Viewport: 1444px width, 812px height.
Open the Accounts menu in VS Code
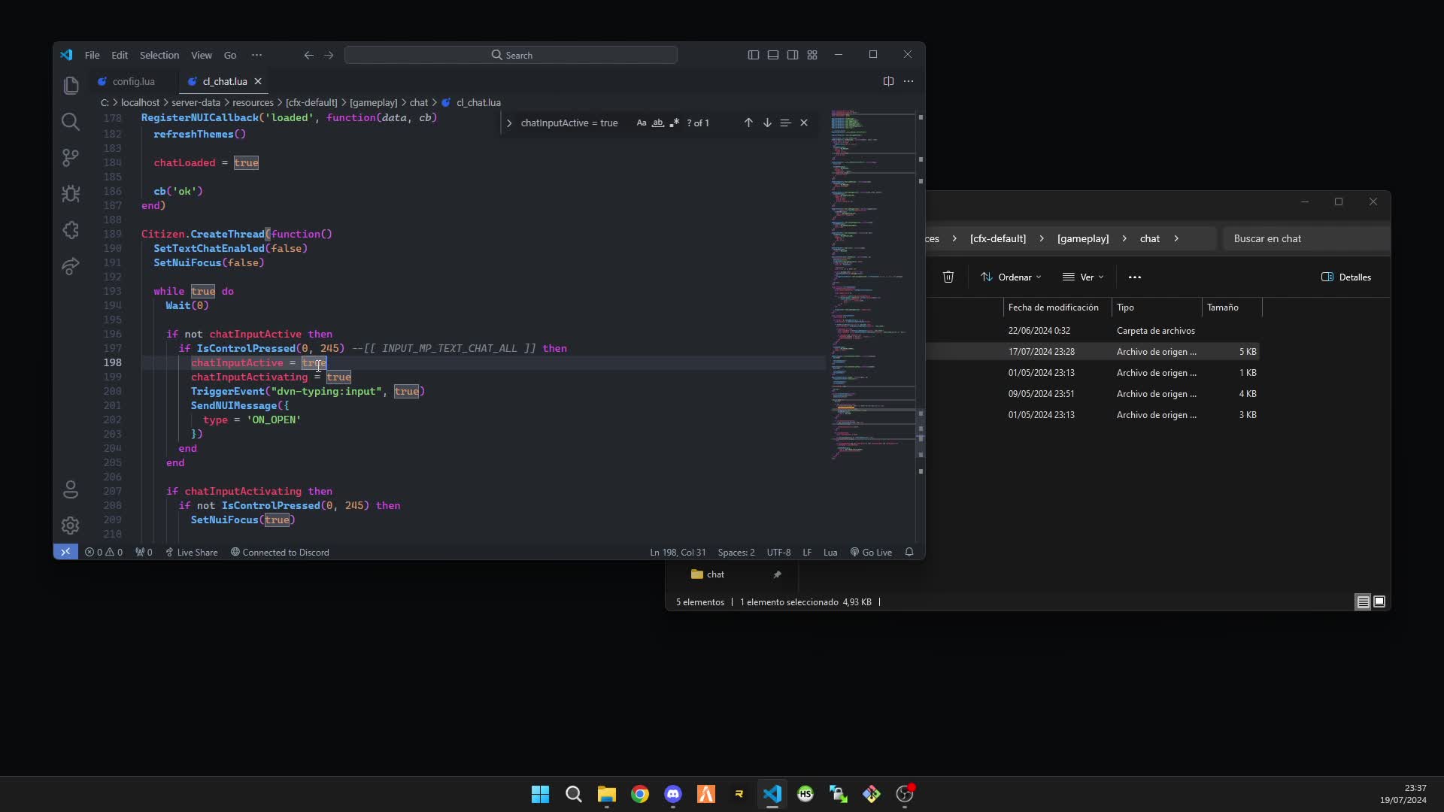[71, 489]
